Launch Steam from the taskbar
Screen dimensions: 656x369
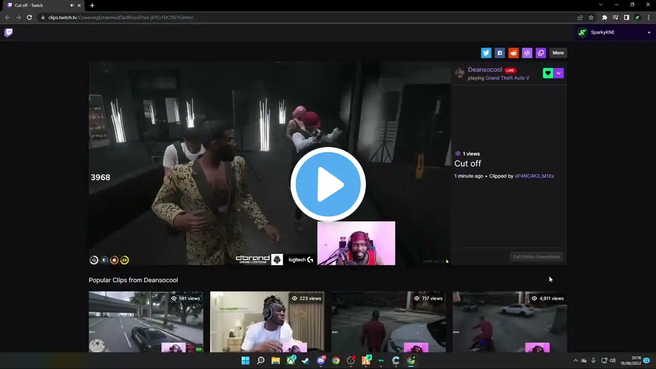(305, 361)
